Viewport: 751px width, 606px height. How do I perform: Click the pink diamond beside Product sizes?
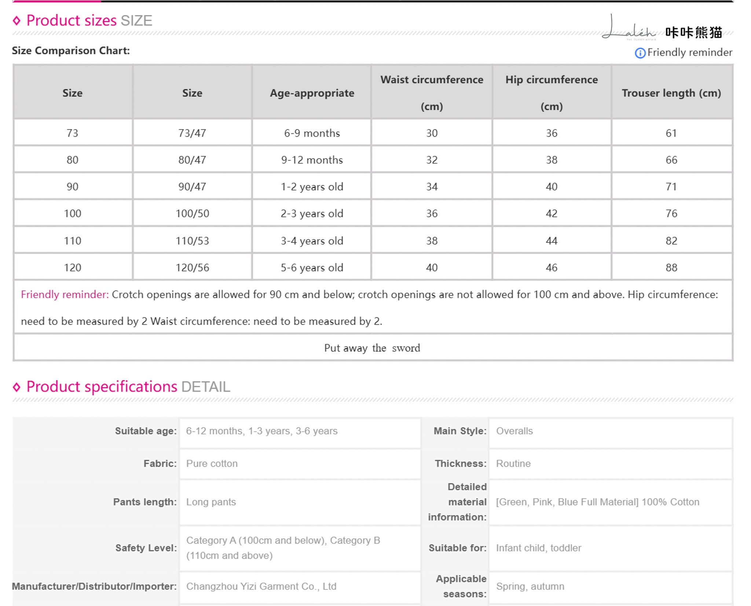[x=17, y=21]
